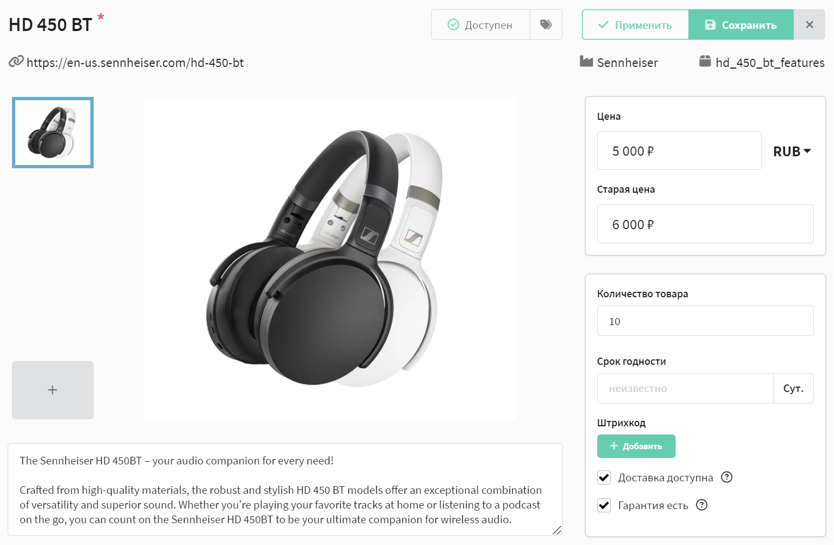The height and width of the screenshot is (545, 834).
Task: Open the help tooltip for Гарантия есть
Action: pos(702,505)
